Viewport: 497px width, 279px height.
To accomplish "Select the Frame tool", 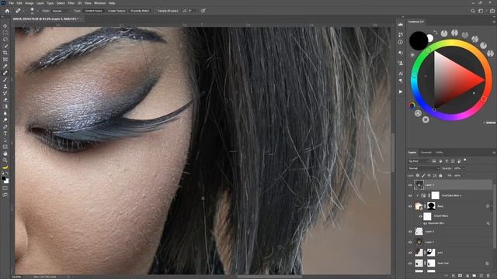I will [x=5, y=59].
